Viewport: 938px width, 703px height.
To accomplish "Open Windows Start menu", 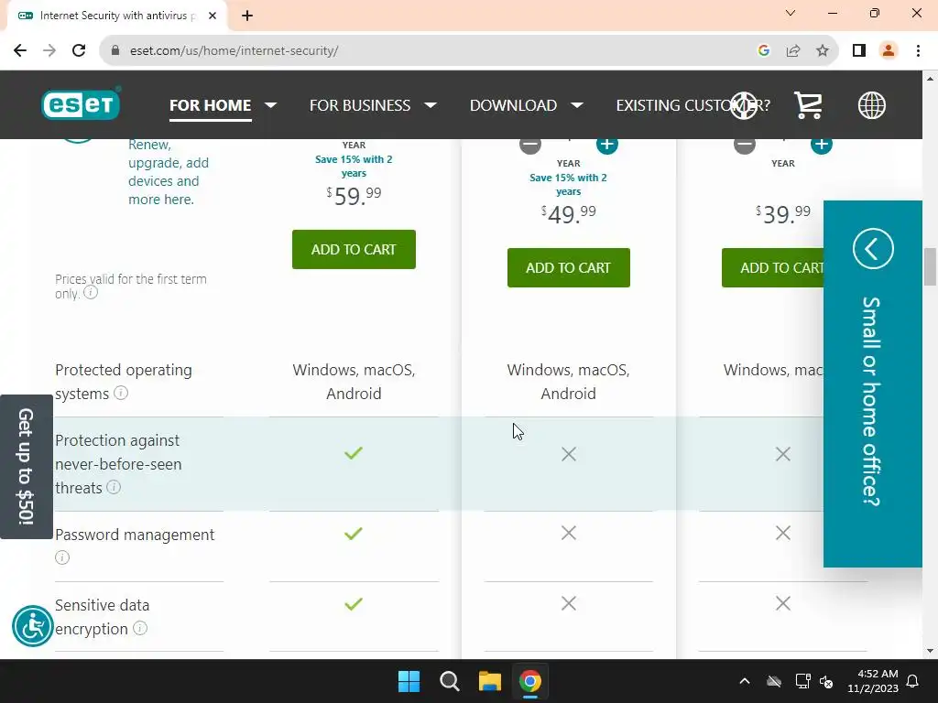I will point(409,681).
